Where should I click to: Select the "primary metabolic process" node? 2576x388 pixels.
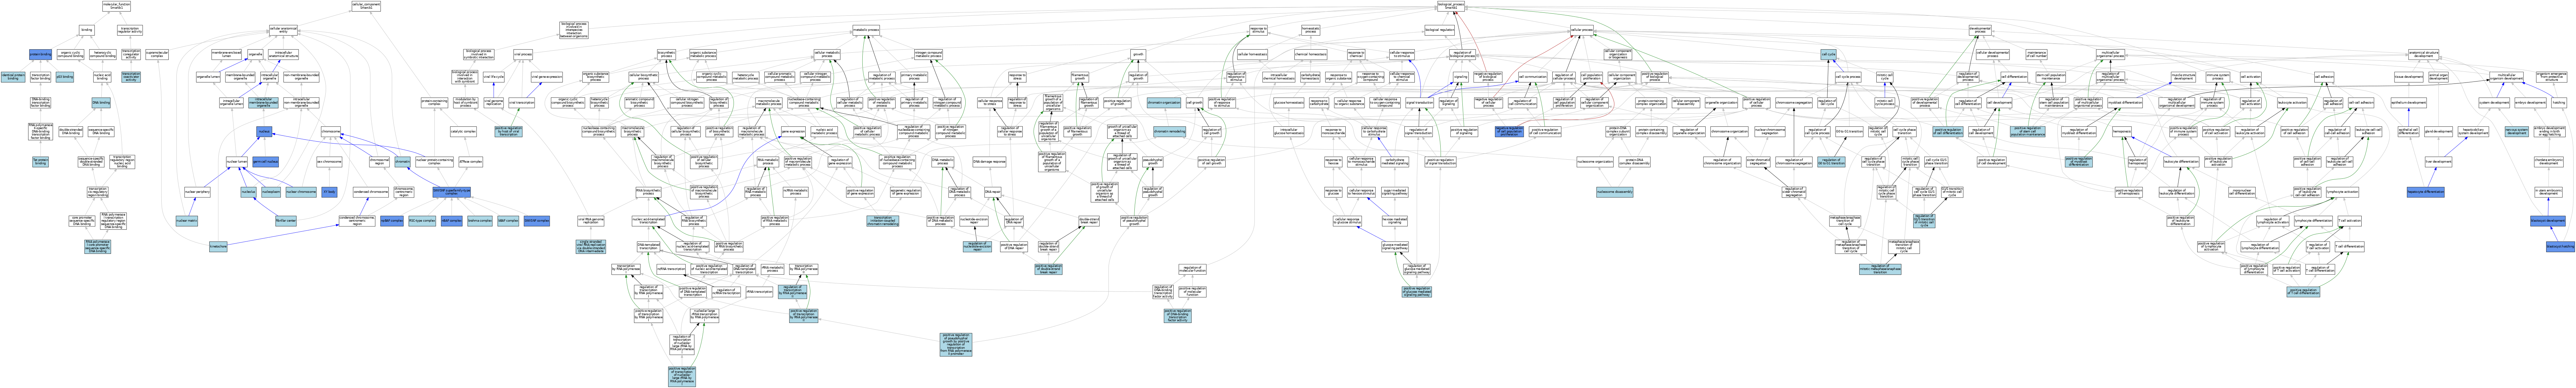point(914,77)
